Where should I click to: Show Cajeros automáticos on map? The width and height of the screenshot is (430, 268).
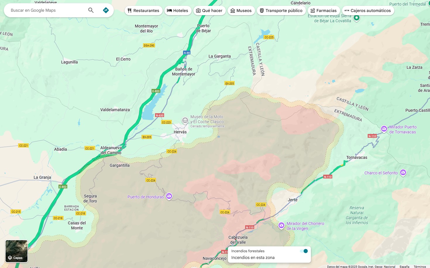coord(368,11)
